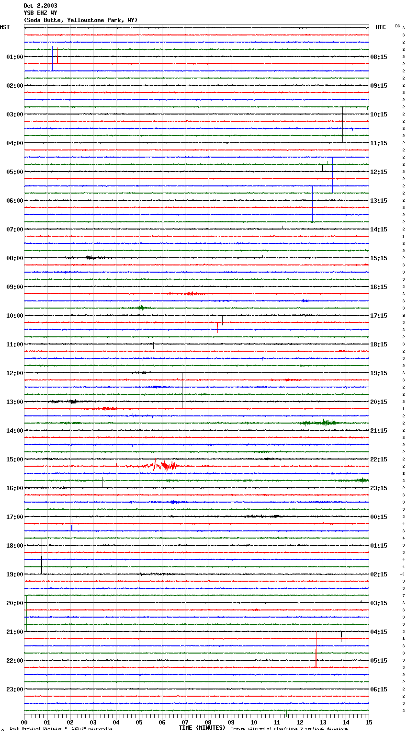Click the "Traces clipped at plus/minus 5 vertical divisions" note
Screen dimensions: 407x735
(289, 728)
